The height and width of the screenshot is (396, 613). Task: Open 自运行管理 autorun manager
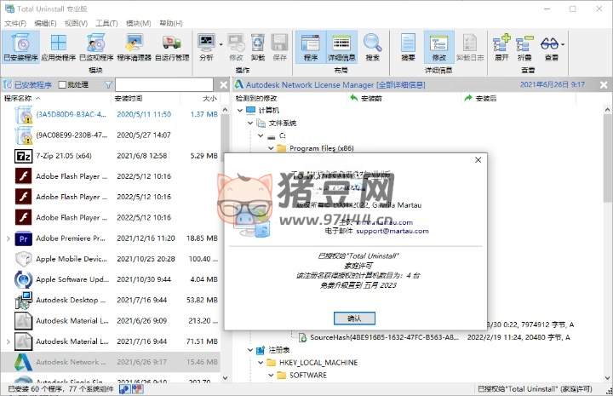pos(172,46)
